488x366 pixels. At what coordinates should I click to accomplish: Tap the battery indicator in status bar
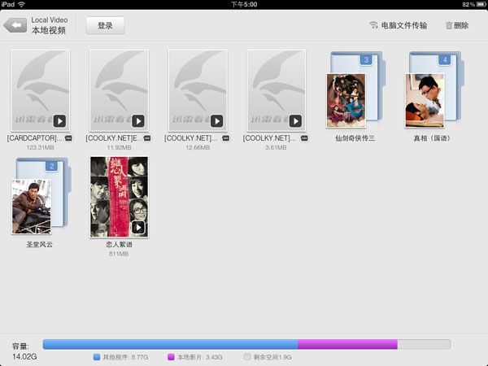coord(476,4)
